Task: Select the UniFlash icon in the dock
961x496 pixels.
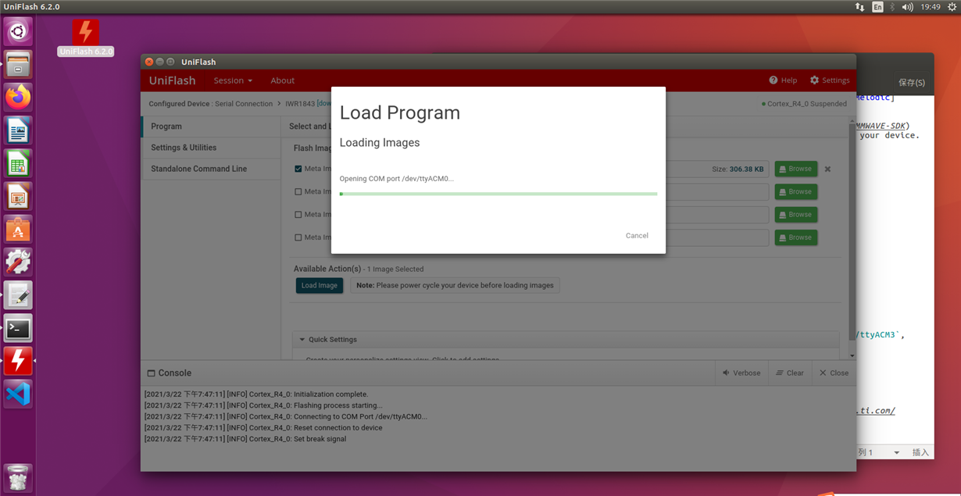Action: 18,361
